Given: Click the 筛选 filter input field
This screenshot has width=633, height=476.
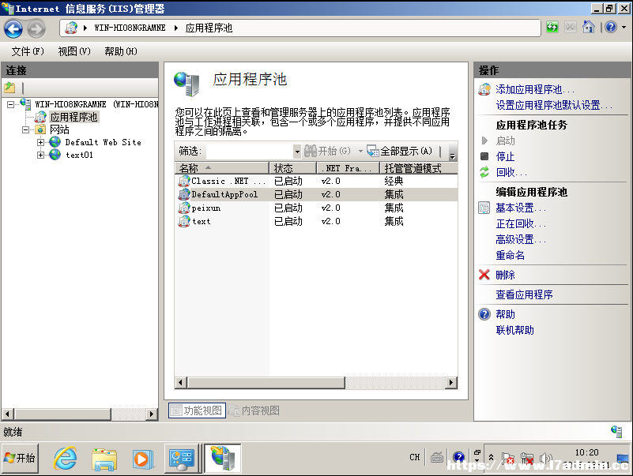Looking at the screenshot, I should (x=250, y=152).
